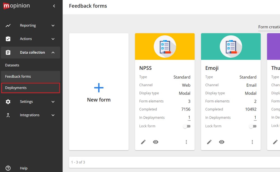Open the Help link in sidebar
The image size is (280, 172).
(24, 168)
